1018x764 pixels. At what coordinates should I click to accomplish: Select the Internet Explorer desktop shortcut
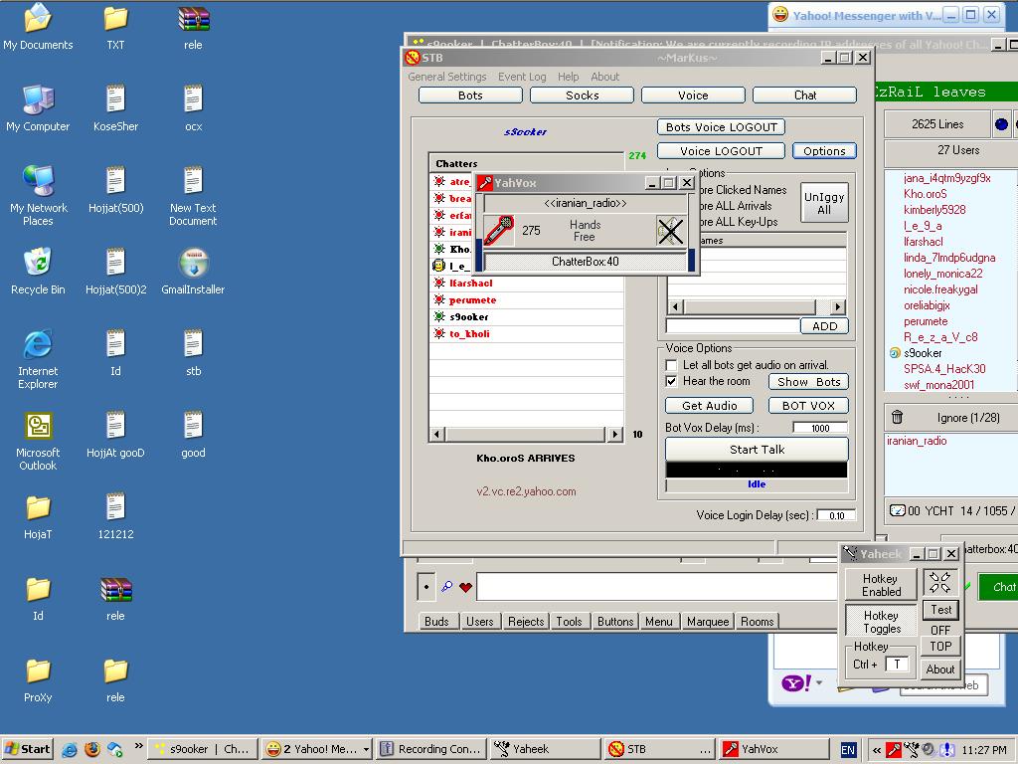click(38, 359)
